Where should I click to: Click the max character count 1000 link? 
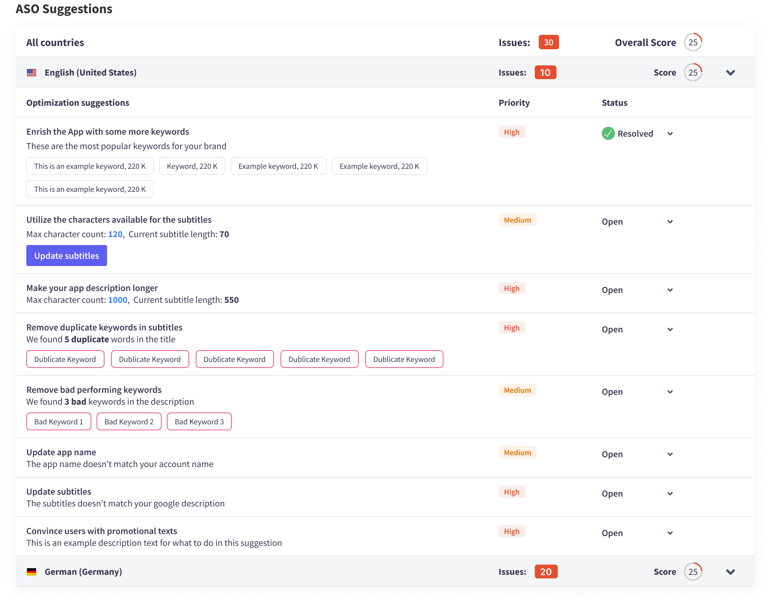click(x=118, y=300)
